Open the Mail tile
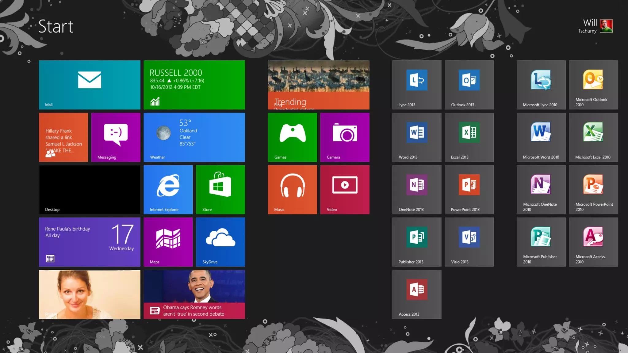628x353 pixels. 90,85
